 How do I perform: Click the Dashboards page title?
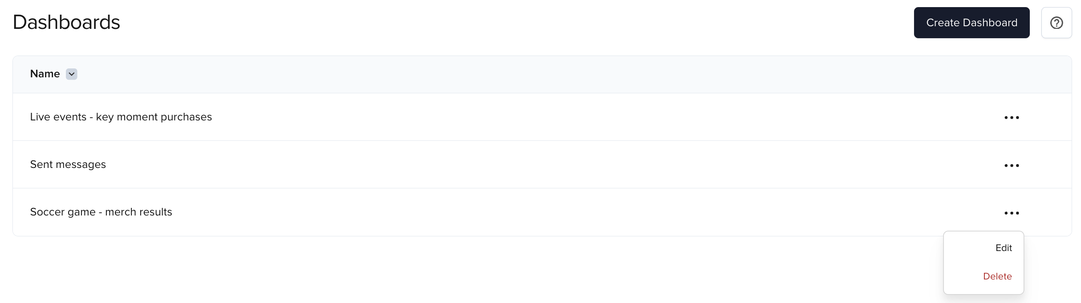coord(66,22)
